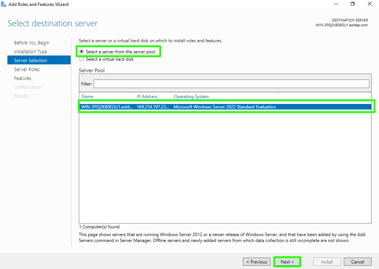This screenshot has height=269, width=379.
Task: Click the 169.254.197.23 IP address cell
Action: tap(152, 107)
